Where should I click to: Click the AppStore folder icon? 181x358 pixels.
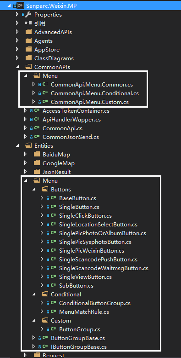pos(28,49)
